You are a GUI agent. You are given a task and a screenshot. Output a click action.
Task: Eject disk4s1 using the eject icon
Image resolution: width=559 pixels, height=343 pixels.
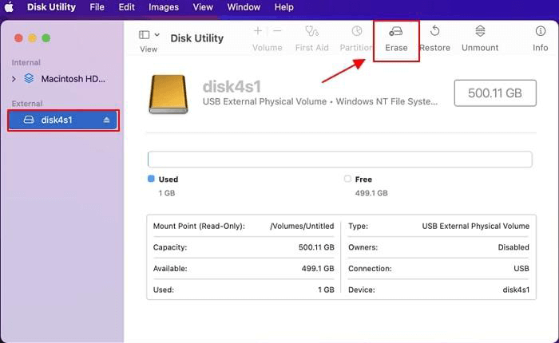click(x=107, y=120)
